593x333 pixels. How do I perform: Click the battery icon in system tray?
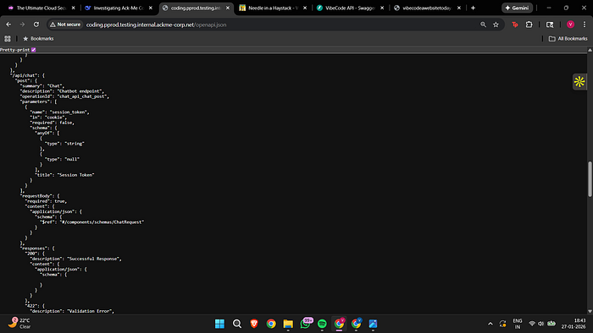click(551, 324)
